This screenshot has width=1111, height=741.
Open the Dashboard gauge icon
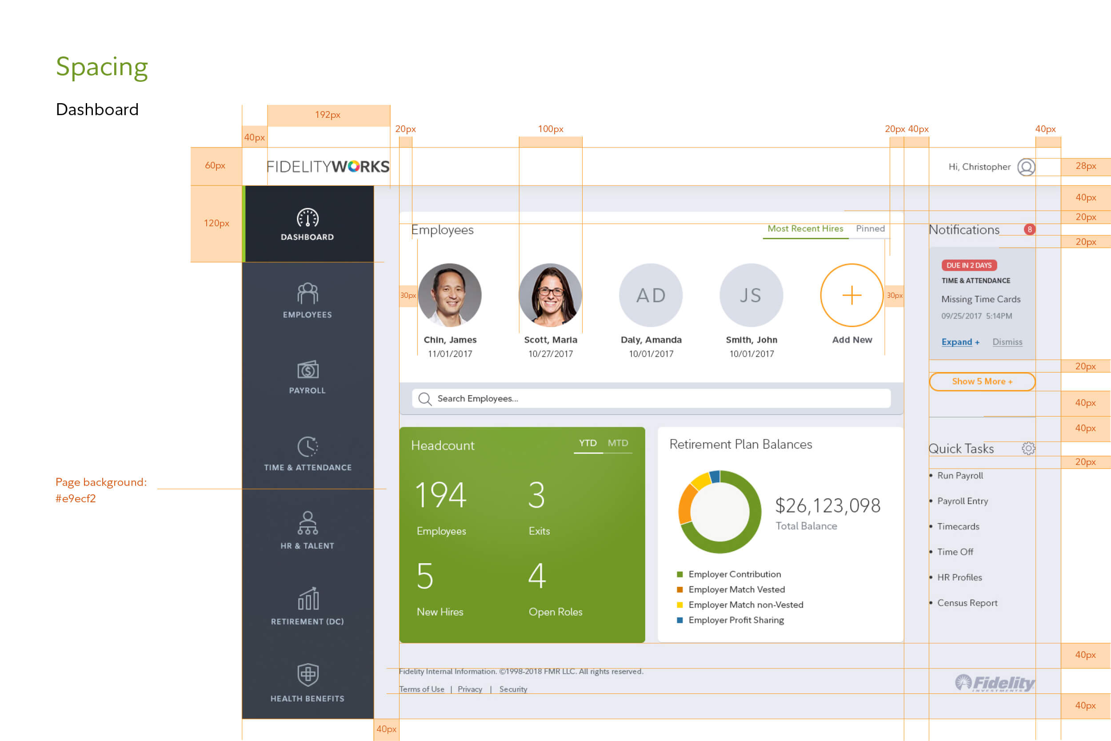click(x=308, y=218)
